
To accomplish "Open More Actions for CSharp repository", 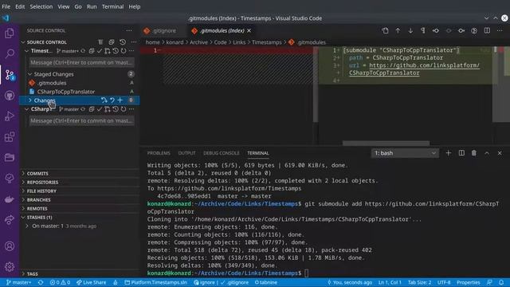I will pyautogui.click(x=131, y=109).
